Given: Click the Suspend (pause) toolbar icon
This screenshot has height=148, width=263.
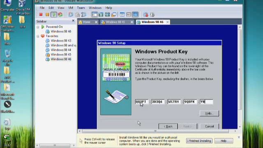Looking at the screenshot, I should pyautogui.click(x=47, y=14).
